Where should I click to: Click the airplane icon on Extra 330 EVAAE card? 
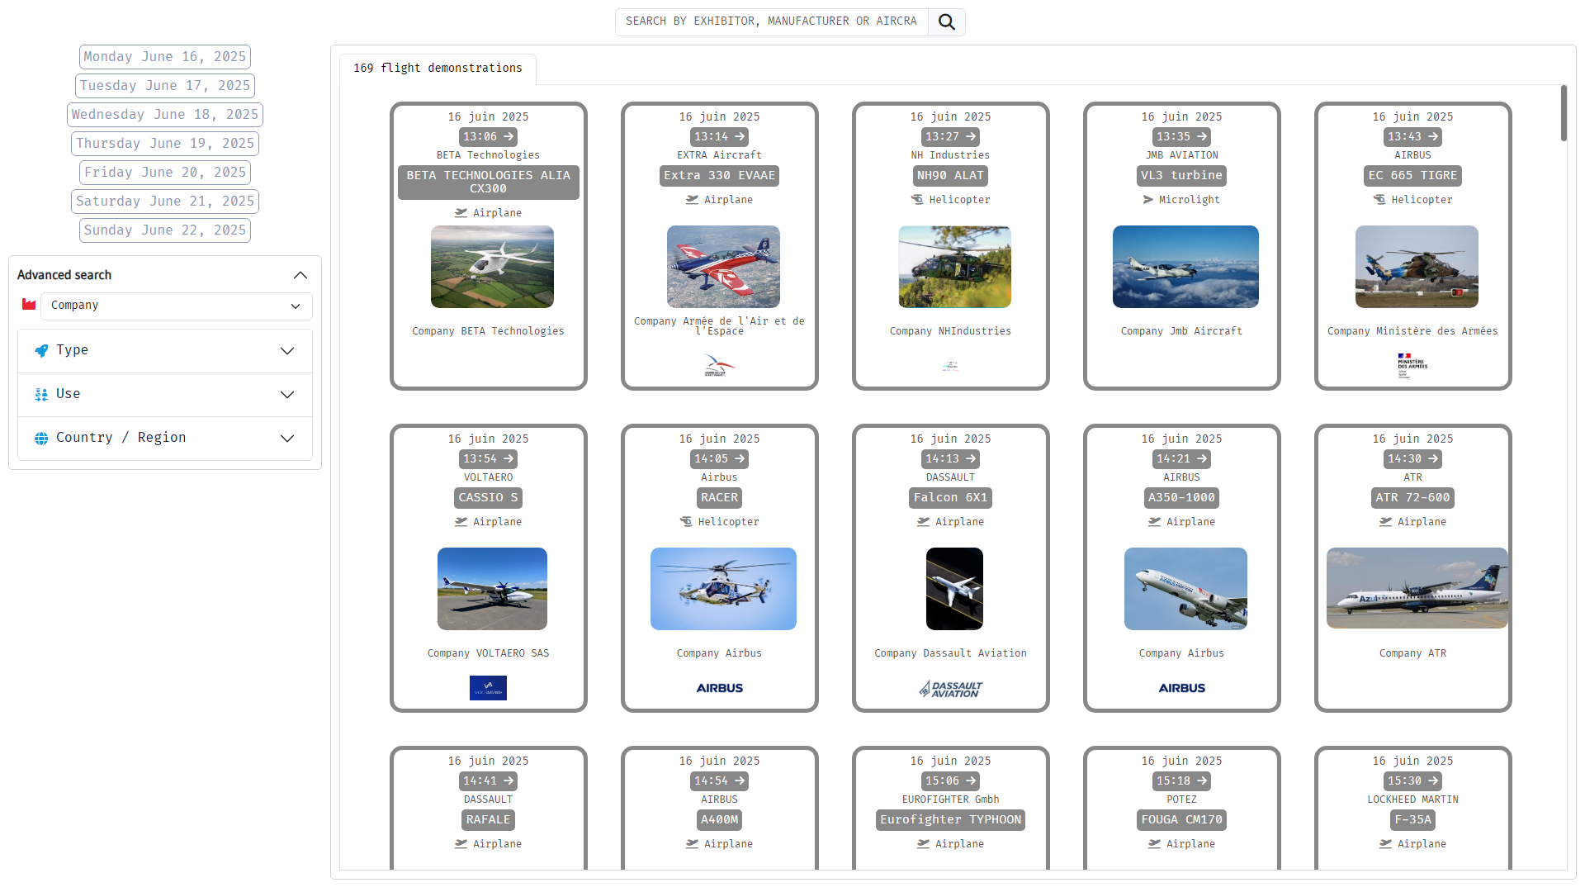pyautogui.click(x=693, y=200)
